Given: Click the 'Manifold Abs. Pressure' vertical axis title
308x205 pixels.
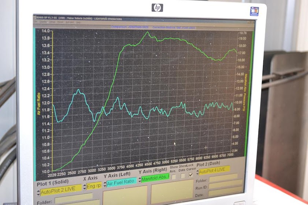Looking at the screenshot, I should (245, 92).
